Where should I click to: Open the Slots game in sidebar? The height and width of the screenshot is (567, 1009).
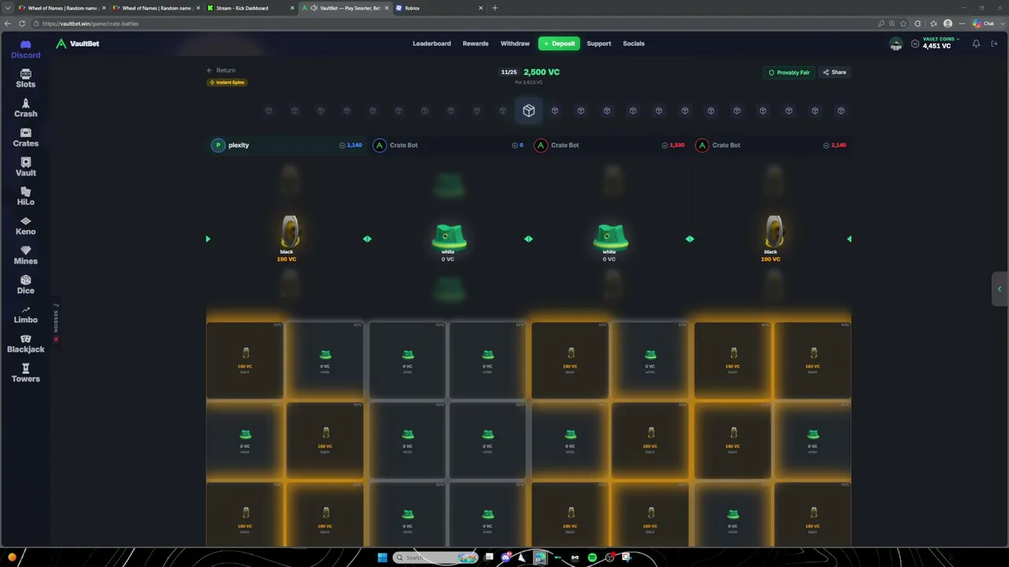point(25,79)
